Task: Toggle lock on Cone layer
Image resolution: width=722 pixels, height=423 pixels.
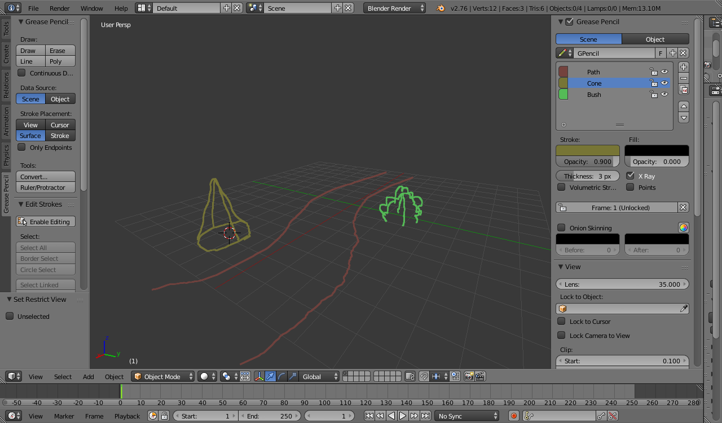Action: 653,83
